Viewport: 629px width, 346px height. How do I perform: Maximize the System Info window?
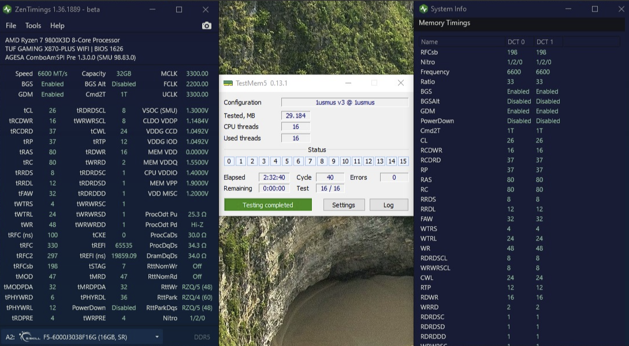coord(595,9)
